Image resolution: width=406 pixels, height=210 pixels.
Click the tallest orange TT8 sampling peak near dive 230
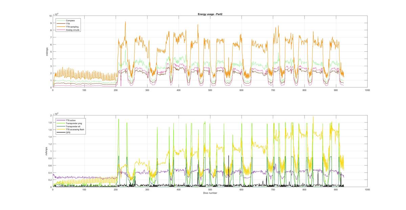[125, 22]
